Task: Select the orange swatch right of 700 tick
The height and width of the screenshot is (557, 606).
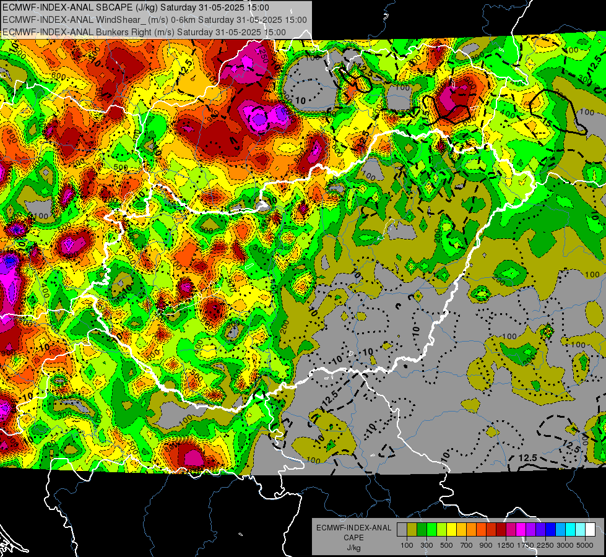Action: (x=472, y=530)
